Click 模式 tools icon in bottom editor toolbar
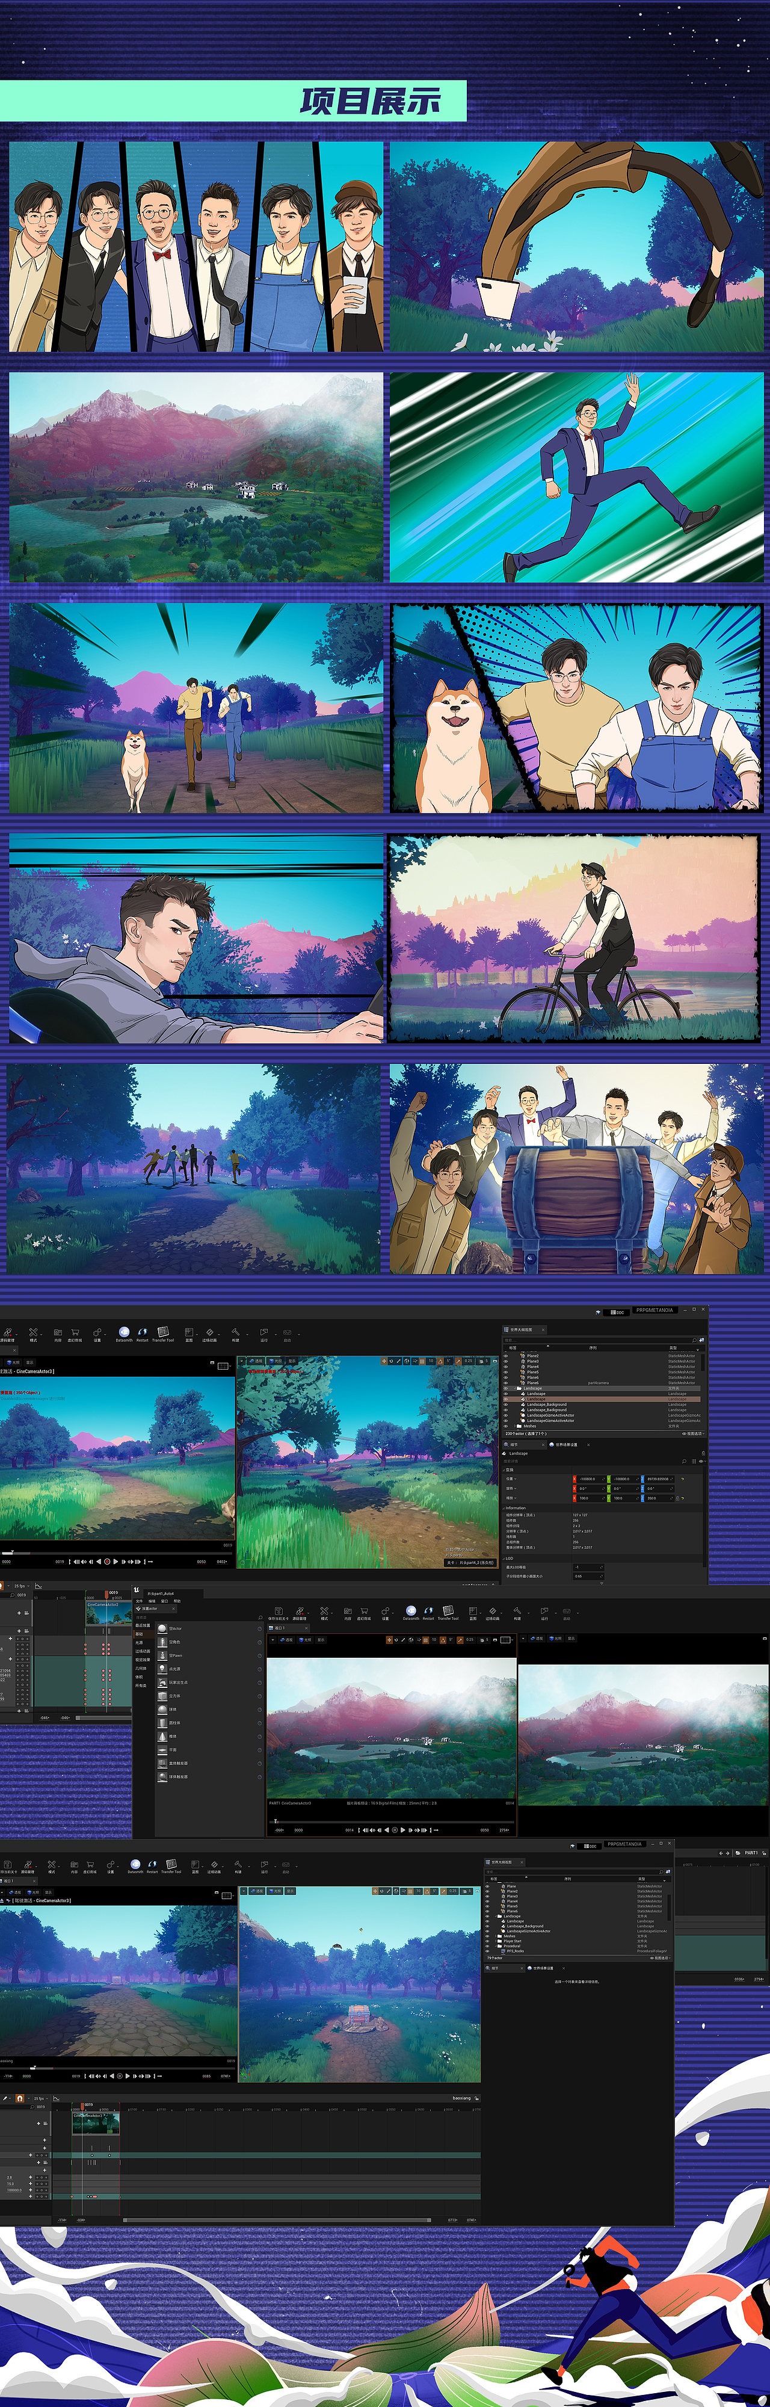Viewport: 770px width, 2407px height. (x=51, y=1865)
